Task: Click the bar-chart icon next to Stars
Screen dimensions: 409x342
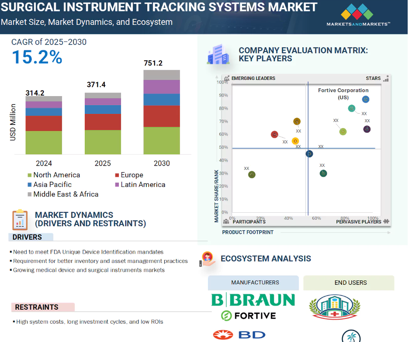Action: [386, 78]
